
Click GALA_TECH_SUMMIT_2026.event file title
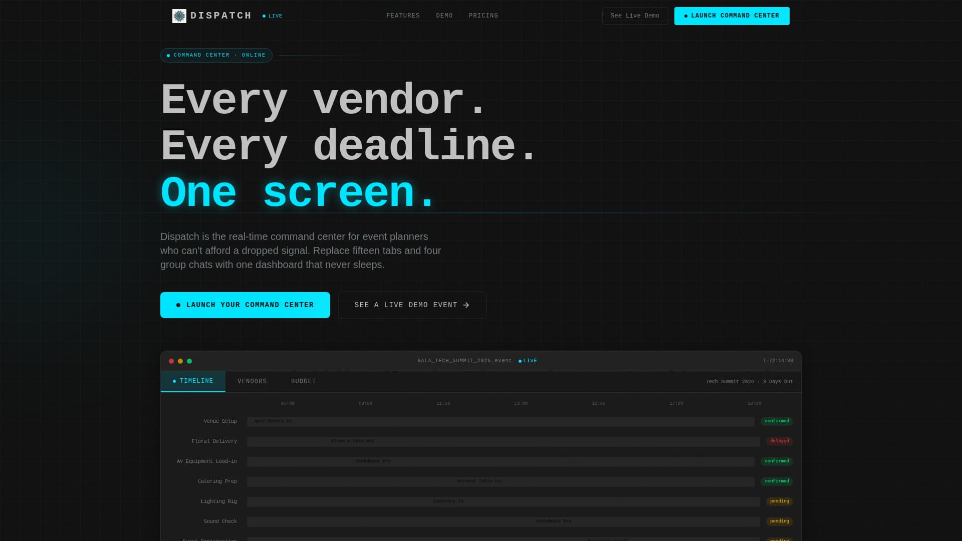point(464,361)
